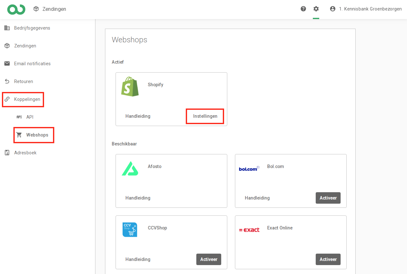Click the Exact Online logo
The image size is (407, 274).
point(249,230)
